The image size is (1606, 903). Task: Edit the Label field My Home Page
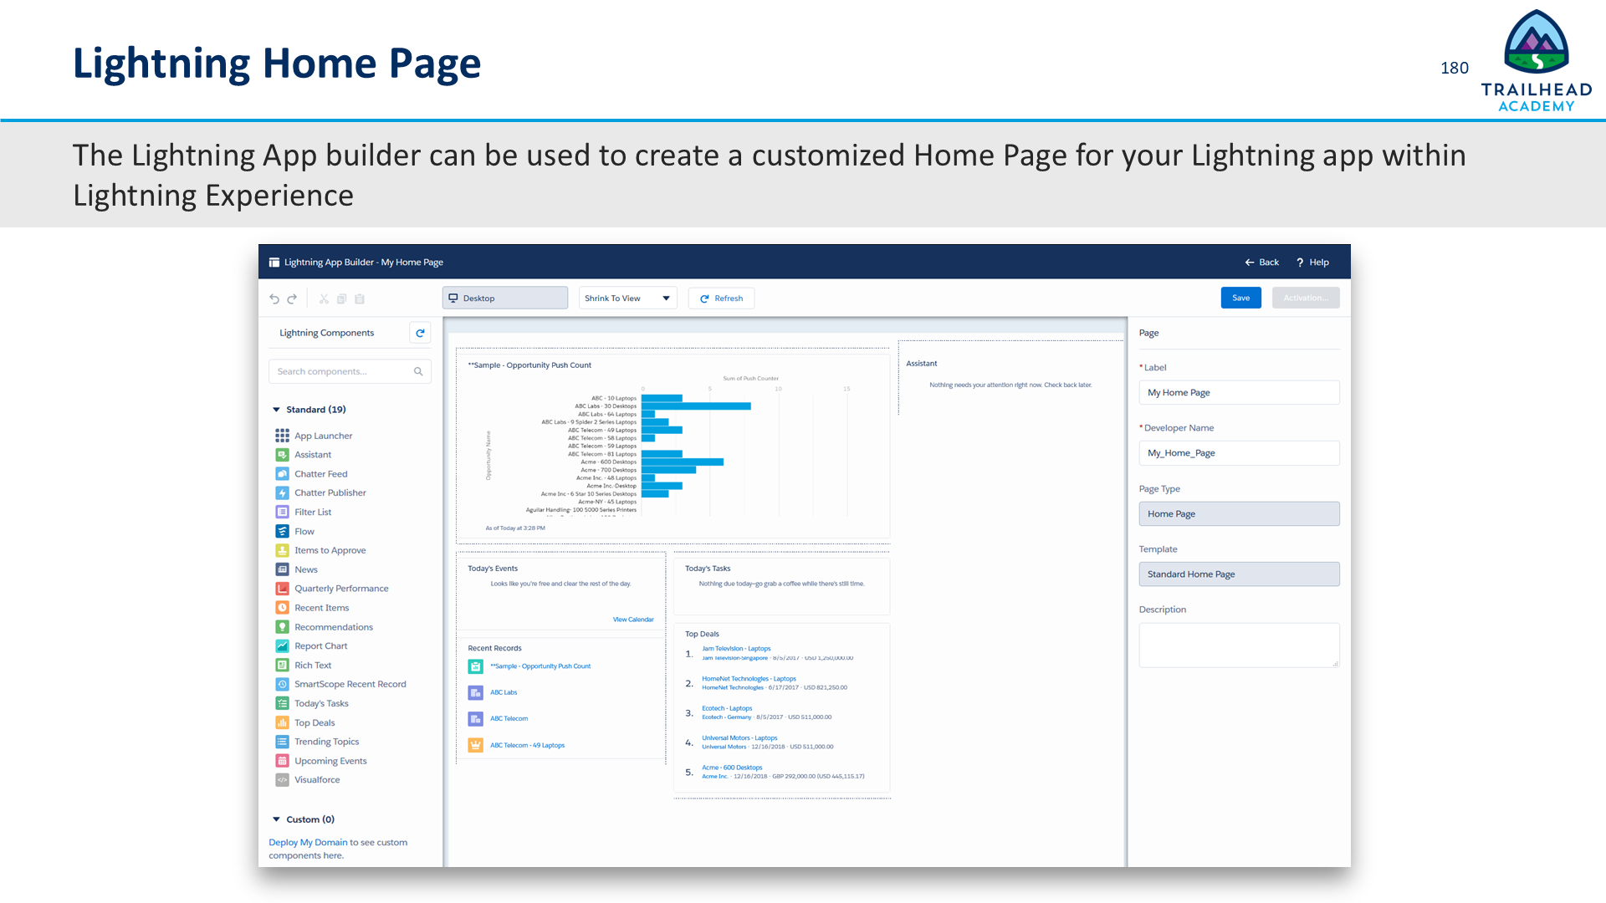pos(1239,393)
